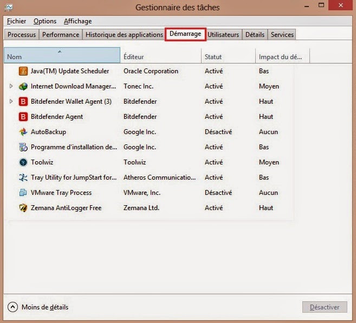Expand the Bitdefender Wallet Agent (3) group
Viewport: 356px width, 323px height.
pos(11,102)
